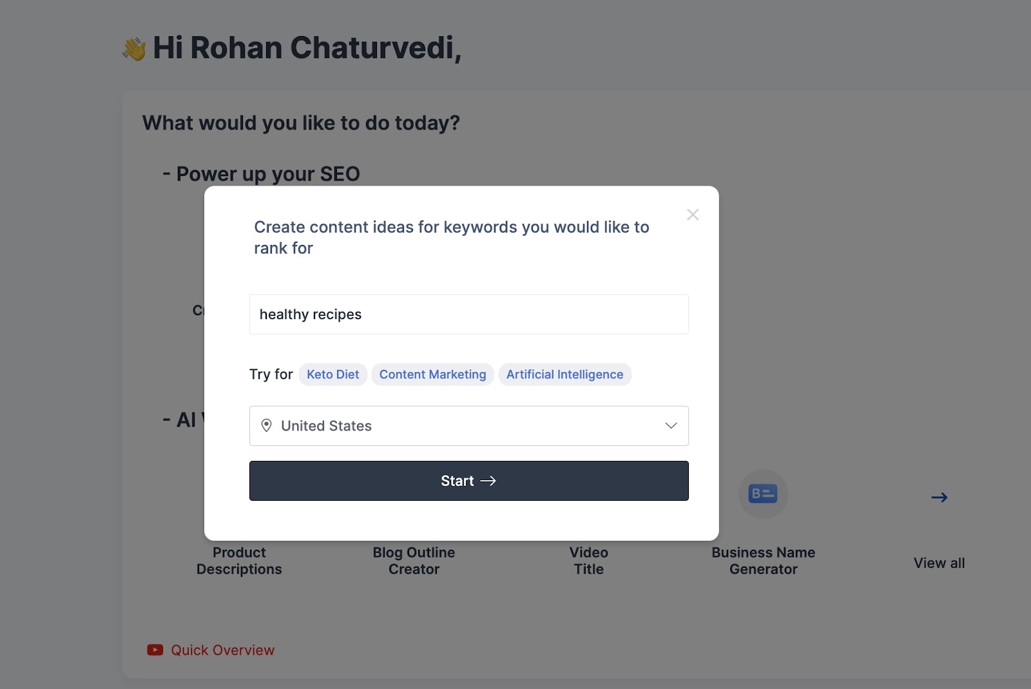Open the Quick Overview link
Screen dimensions: 1031x689
point(222,650)
